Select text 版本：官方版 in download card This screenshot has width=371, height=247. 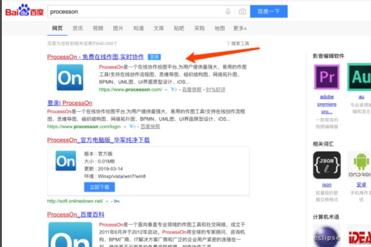[98, 154]
